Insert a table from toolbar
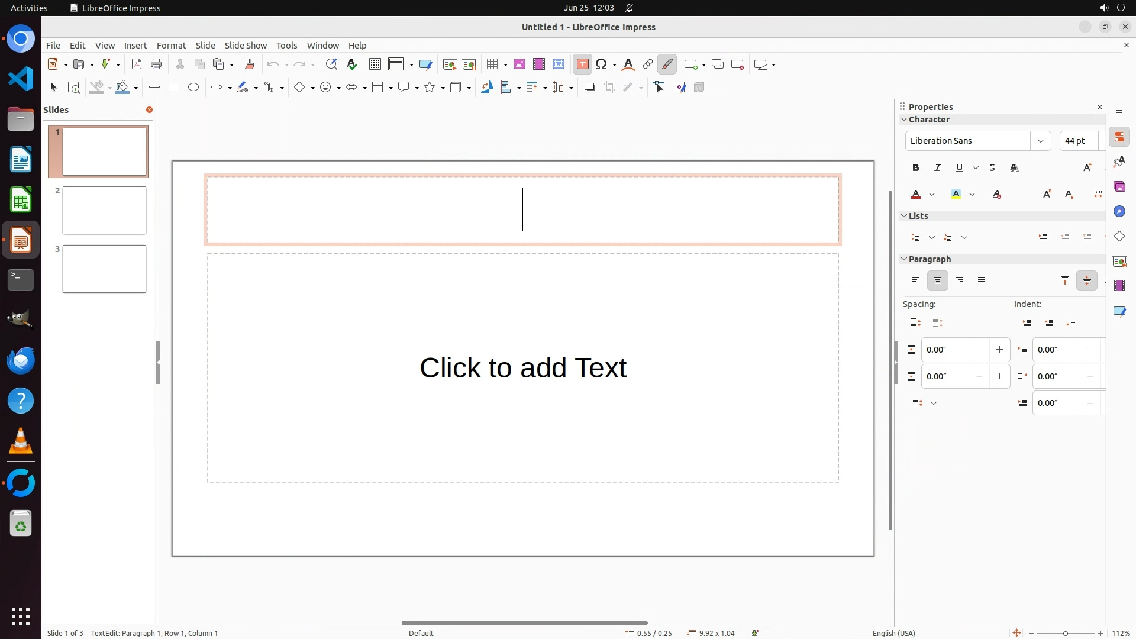 point(492,64)
